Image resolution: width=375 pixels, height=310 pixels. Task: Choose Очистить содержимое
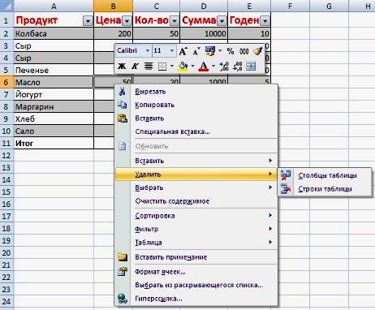196,201
